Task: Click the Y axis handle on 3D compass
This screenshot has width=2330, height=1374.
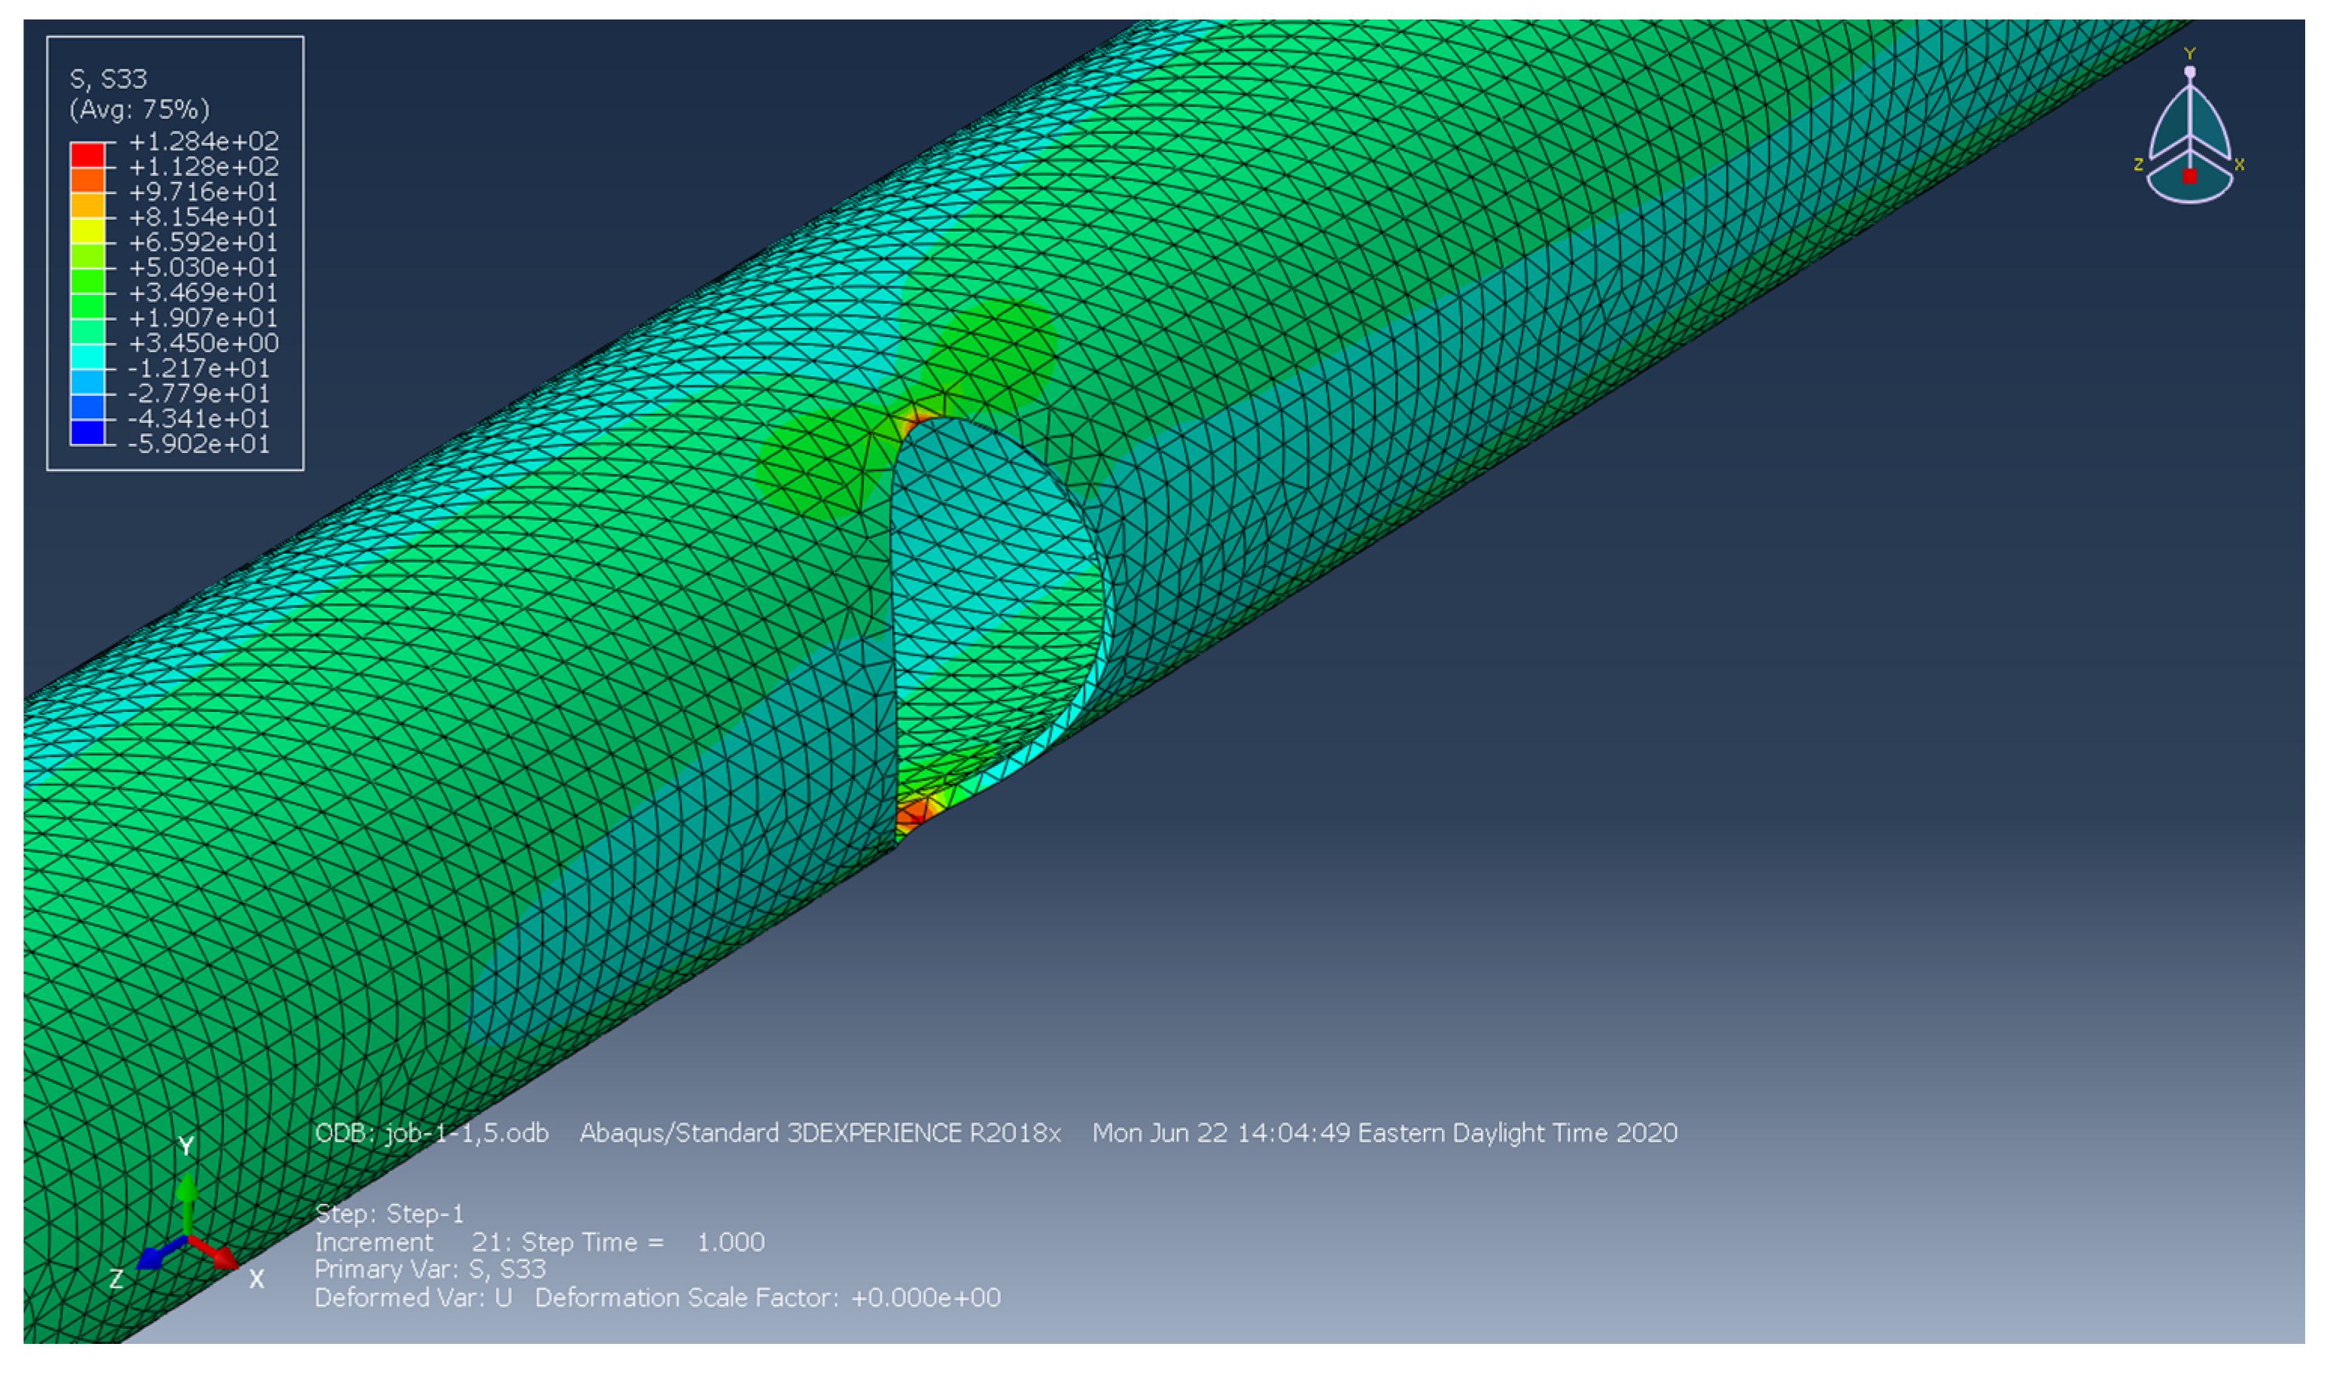Action: tap(2189, 71)
